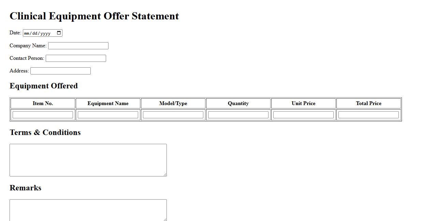Click the month segment of the Date field
Viewport: 436px width, 221px height.
coord(27,33)
